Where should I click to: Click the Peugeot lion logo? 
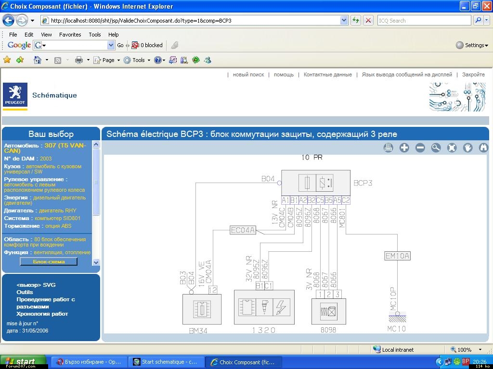15,95
